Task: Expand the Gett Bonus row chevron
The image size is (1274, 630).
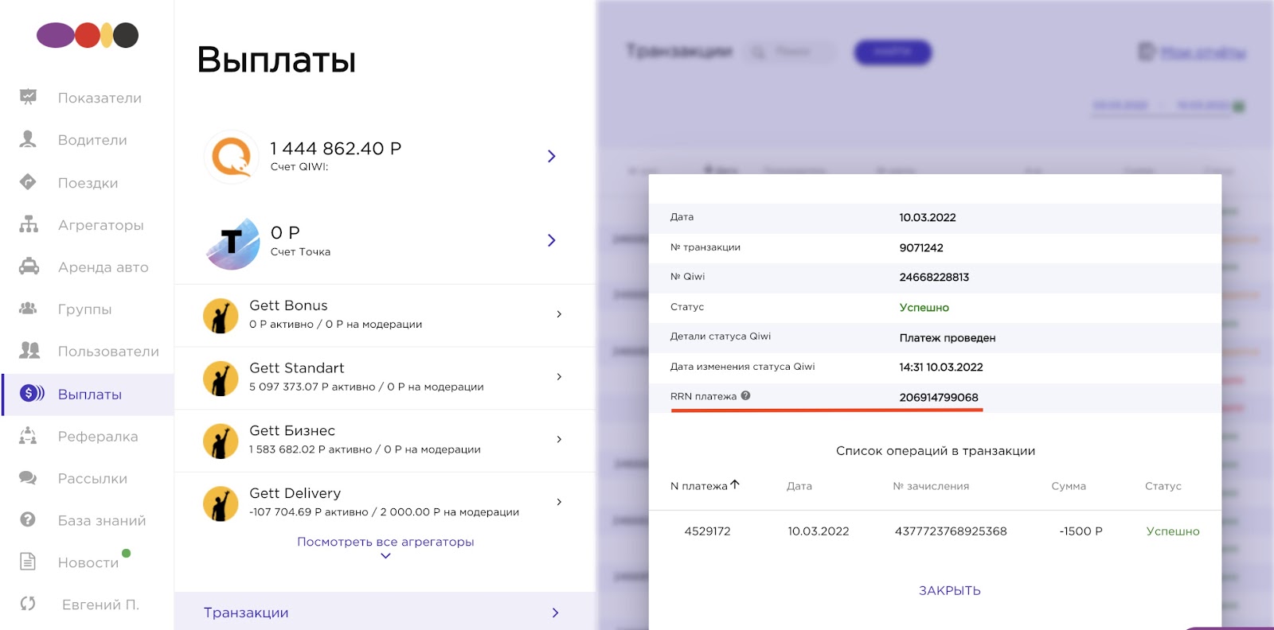Action: point(559,314)
